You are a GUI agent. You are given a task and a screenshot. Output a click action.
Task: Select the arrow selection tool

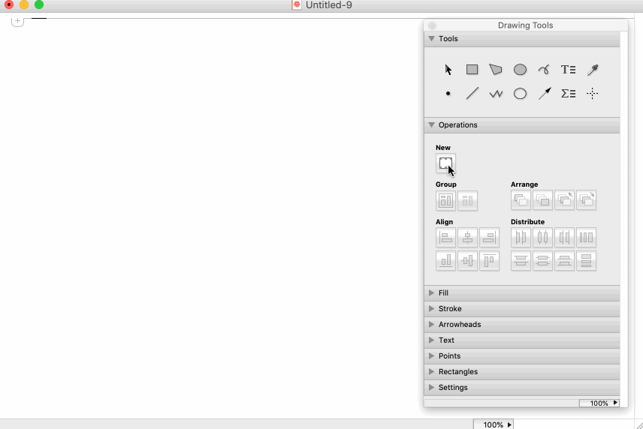(448, 70)
